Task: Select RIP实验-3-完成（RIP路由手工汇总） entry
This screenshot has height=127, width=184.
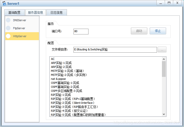Action: click(x=74, y=107)
